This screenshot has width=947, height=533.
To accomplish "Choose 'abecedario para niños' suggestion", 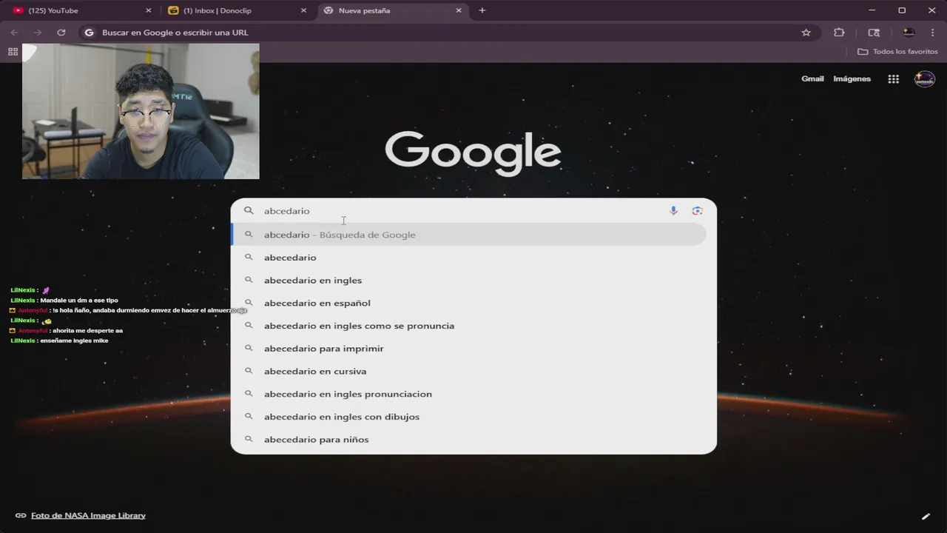I will 469,440.
